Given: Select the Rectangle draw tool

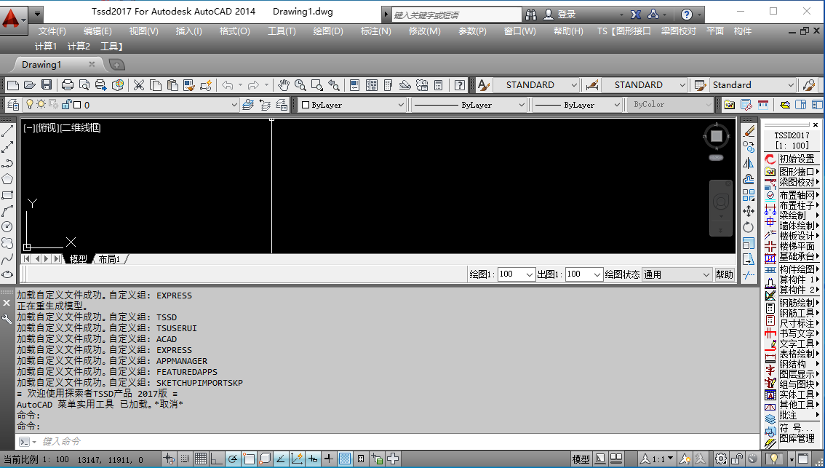Looking at the screenshot, I should click(x=7, y=195).
